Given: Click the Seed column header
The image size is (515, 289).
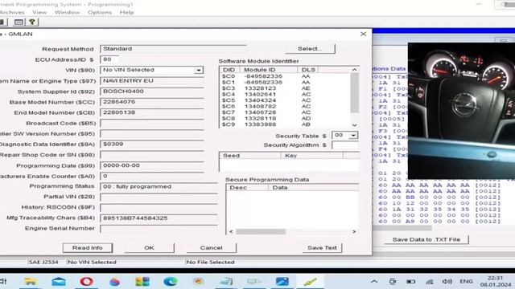Looking at the screenshot, I should (x=250, y=155).
